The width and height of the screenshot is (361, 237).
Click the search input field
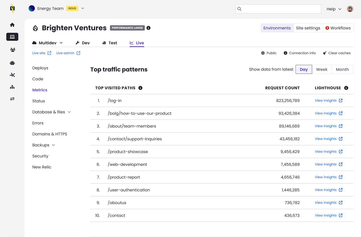[x=278, y=9]
